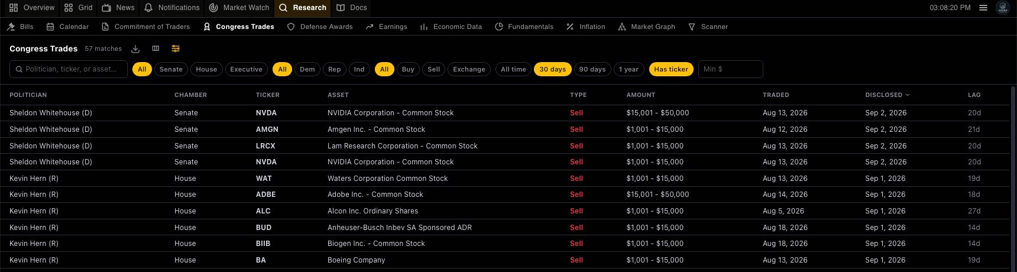The height and width of the screenshot is (272, 1017).
Task: Open the Inflation section
Action: pyautogui.click(x=585, y=27)
